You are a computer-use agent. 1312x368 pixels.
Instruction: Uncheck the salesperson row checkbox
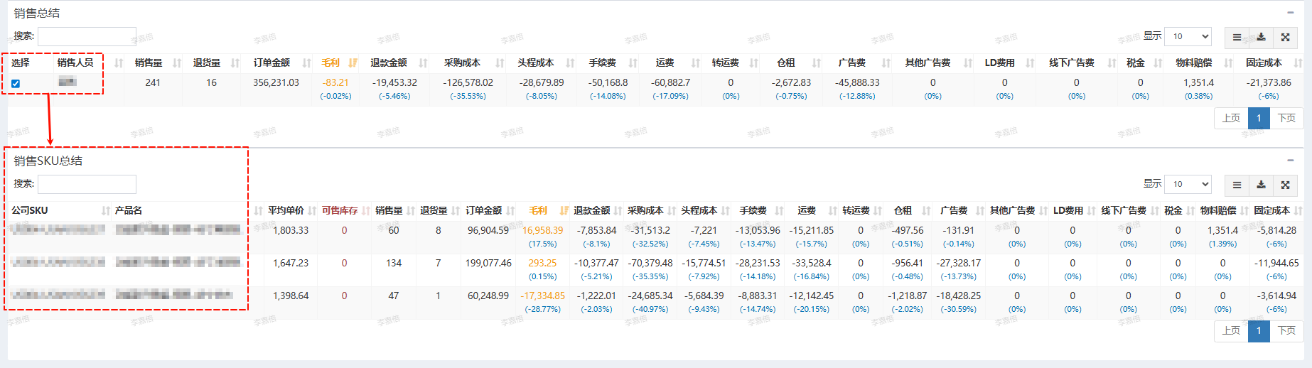click(16, 83)
